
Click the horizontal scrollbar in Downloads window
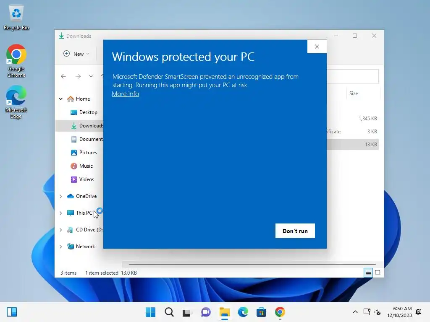pos(252,265)
